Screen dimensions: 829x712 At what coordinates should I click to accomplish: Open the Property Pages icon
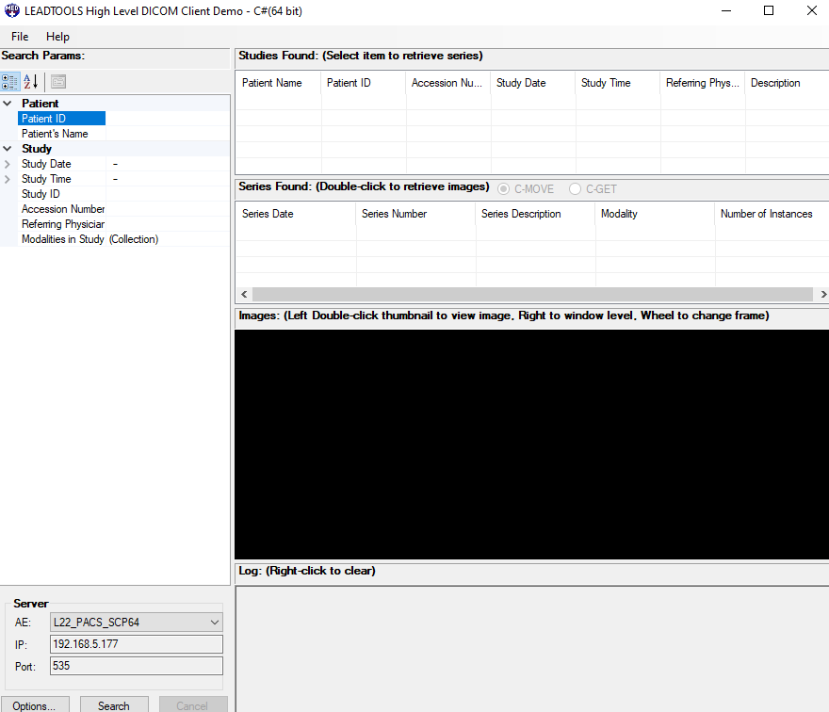[58, 82]
